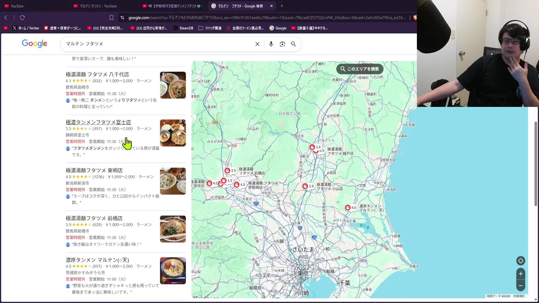Click 東明店 food photo thumbnail
The image size is (539, 303).
coord(173,181)
